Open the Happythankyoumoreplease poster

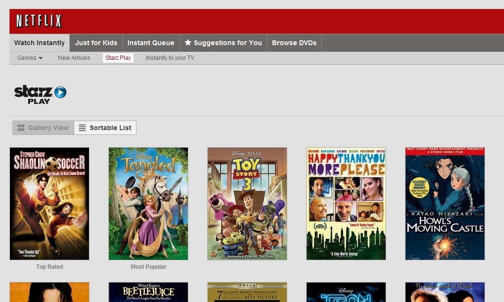(346, 204)
